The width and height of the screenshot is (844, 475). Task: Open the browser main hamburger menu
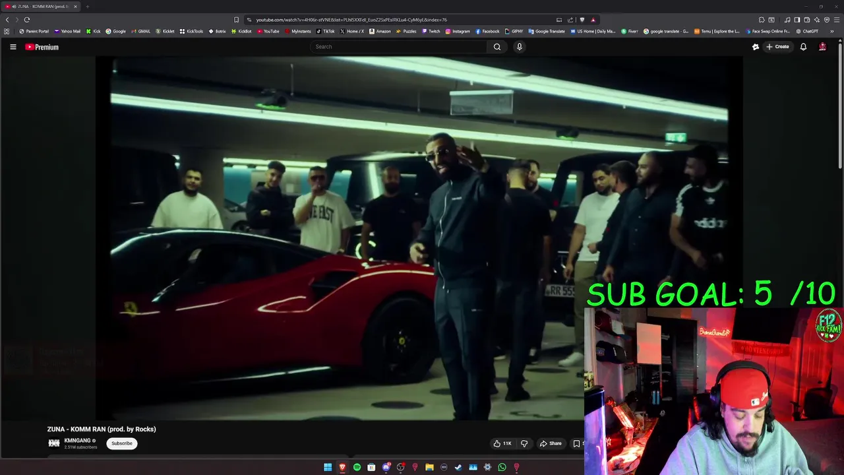[x=837, y=20]
